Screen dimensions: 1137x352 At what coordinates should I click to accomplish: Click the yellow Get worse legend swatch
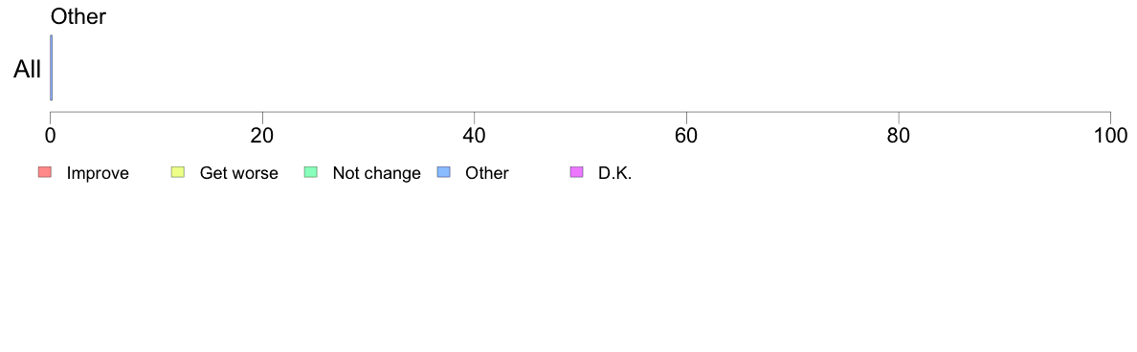pos(178,172)
